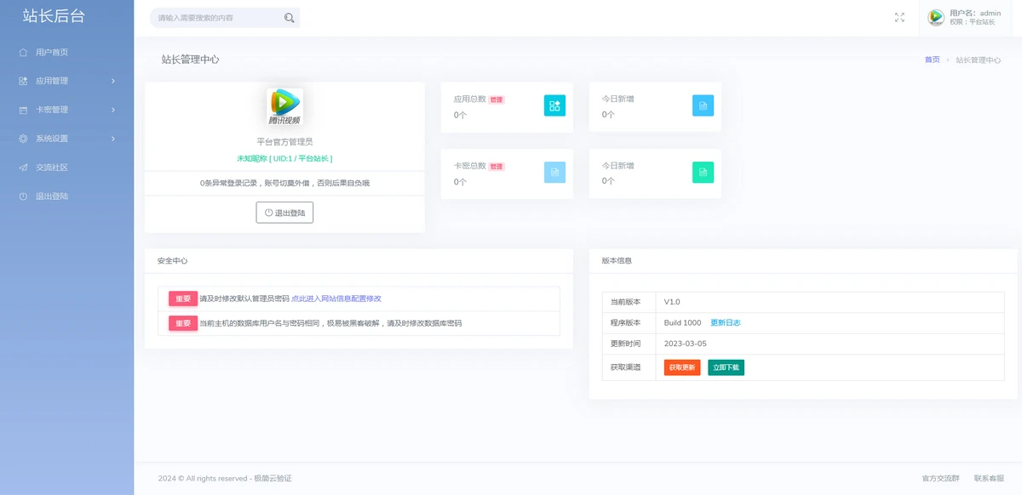Click into the top search input field
Screen dimensions: 1022x495
217,18
